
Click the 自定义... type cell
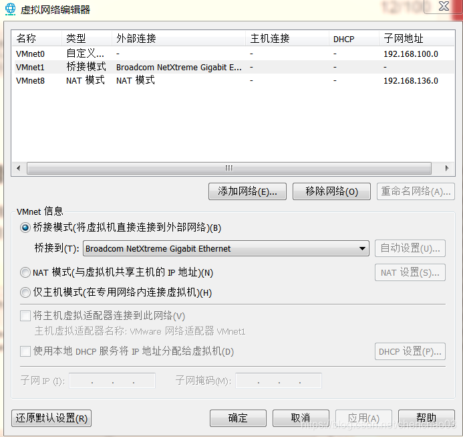(85, 54)
